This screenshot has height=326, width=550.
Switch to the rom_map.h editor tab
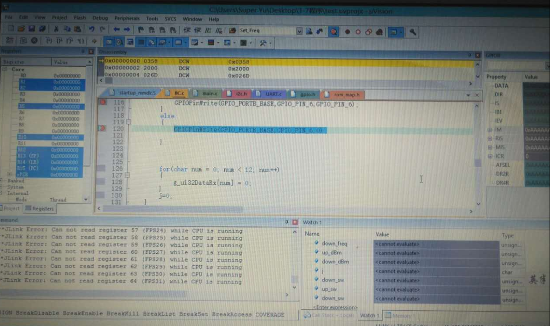pyautogui.click(x=342, y=95)
